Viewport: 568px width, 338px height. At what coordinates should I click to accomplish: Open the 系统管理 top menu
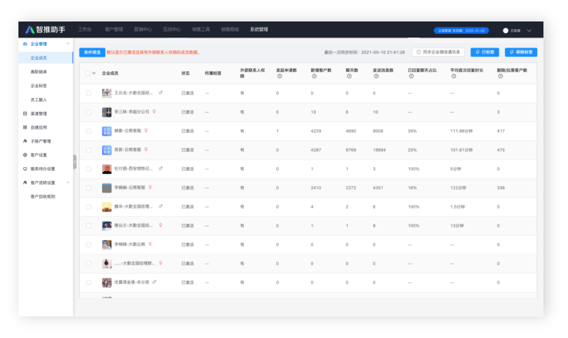tap(259, 29)
